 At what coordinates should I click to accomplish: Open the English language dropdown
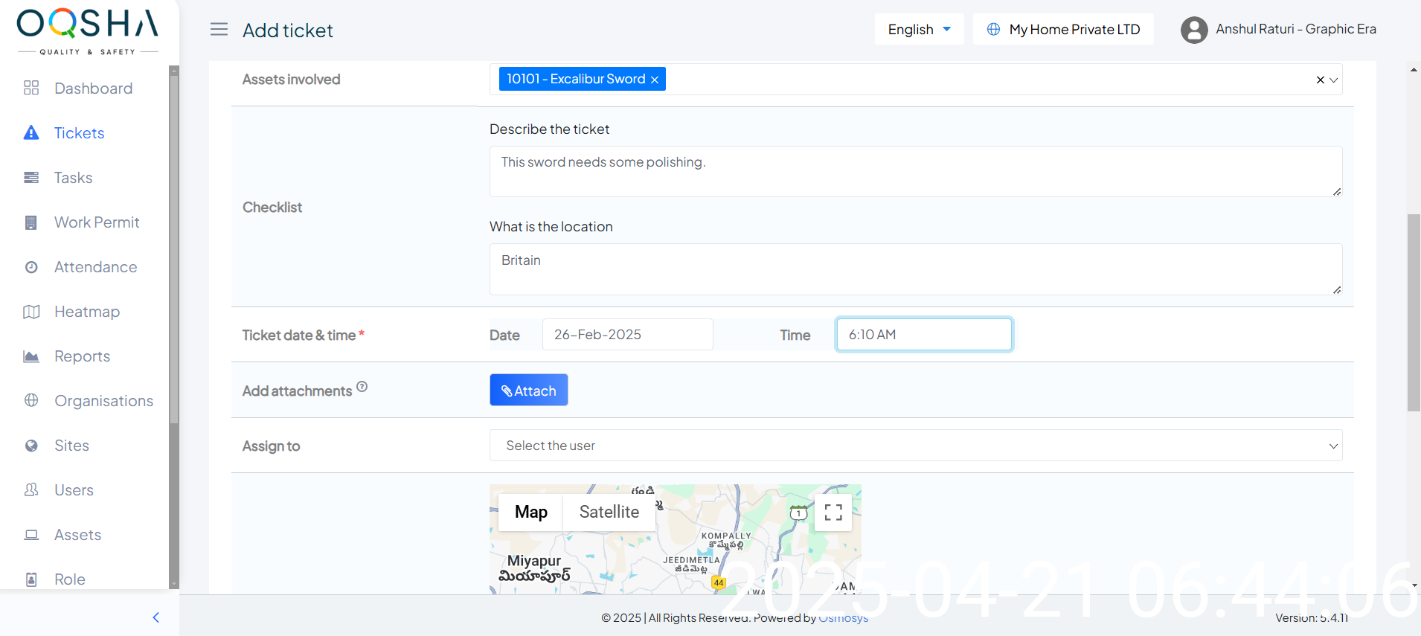[x=919, y=30]
